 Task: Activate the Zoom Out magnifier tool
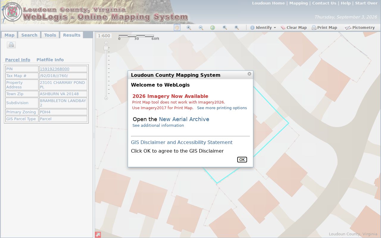201,28
